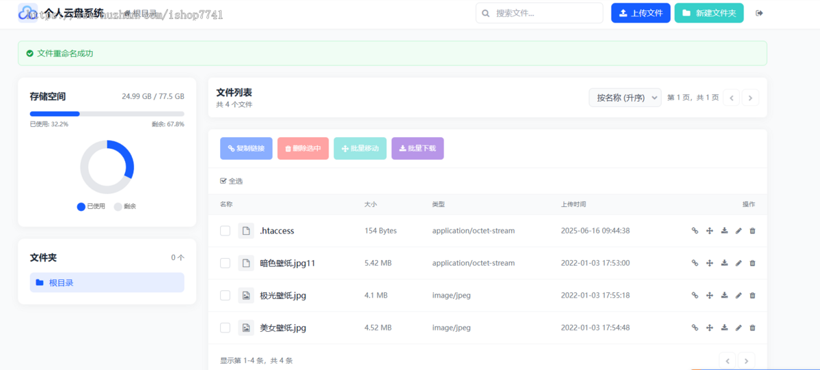Viewport: 820px width, 370px height.
Task: Select the 极光壁纸.jpg checkbox
Action: 225,296
